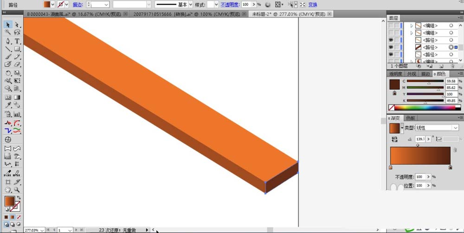Pick the Magic Wand tool
464x233 pixels.
click(x=8, y=32)
